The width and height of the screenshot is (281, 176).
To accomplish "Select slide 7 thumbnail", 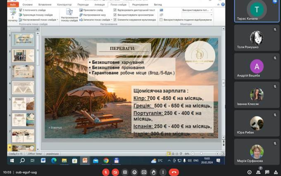I will 23,136.
